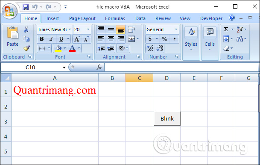Screen dimensions: 260x165
Task: Open the Formulas tab
Action: pos(115,18)
